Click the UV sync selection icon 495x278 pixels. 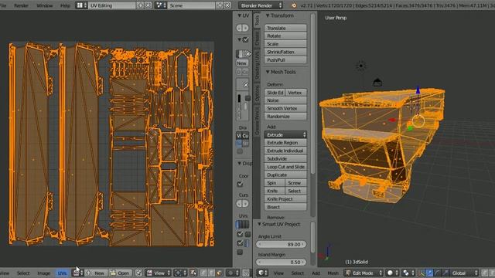tap(193, 273)
